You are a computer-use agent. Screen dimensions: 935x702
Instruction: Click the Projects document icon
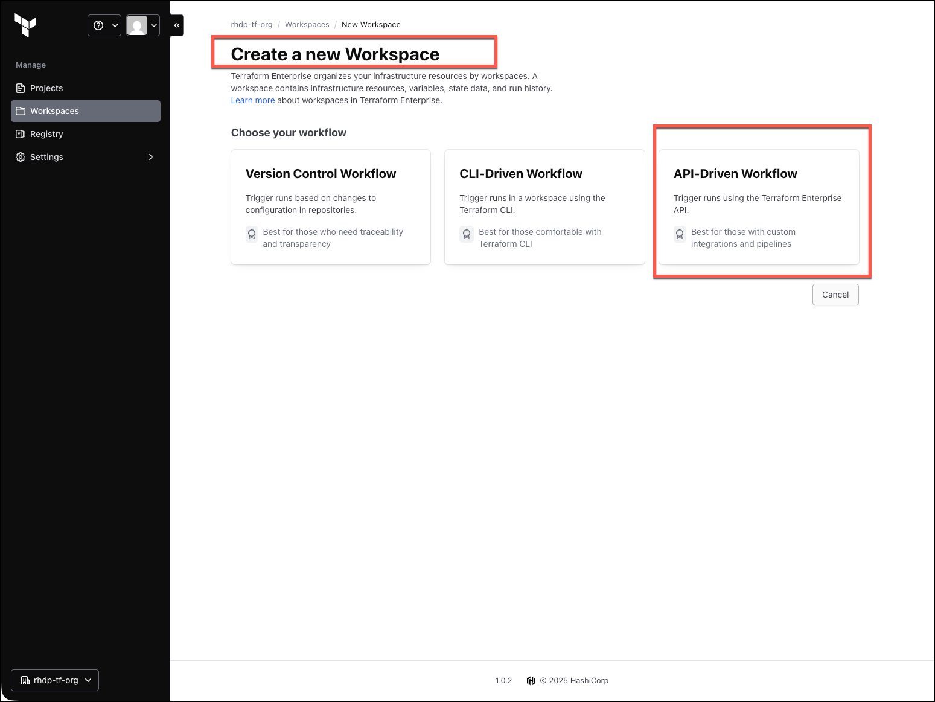coord(21,88)
